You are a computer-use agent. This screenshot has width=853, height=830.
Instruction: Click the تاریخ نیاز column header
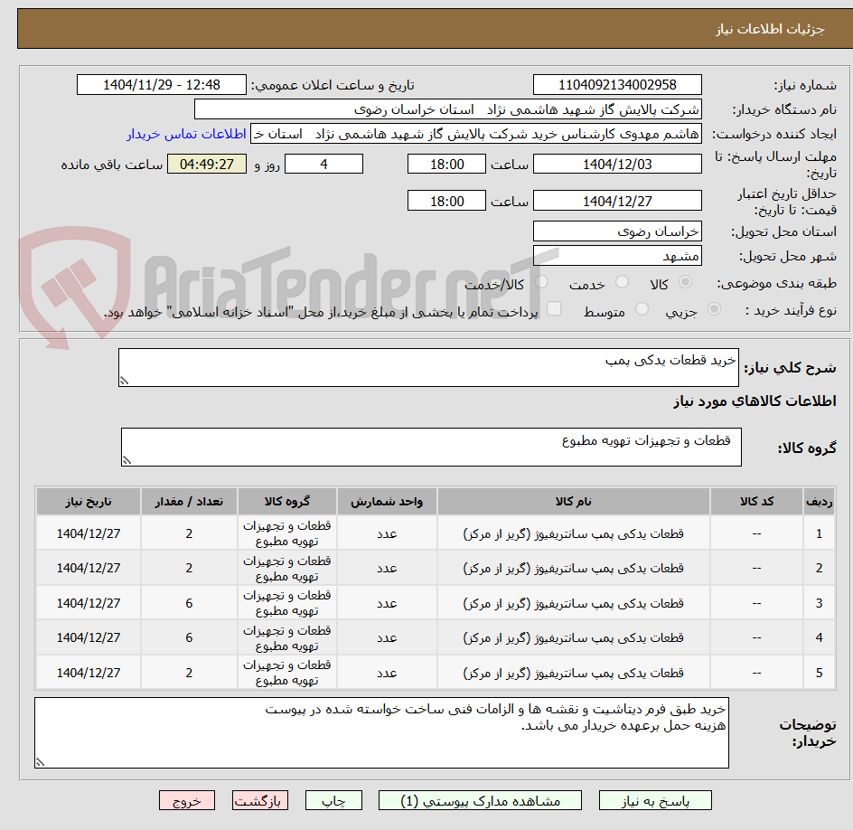[89, 501]
